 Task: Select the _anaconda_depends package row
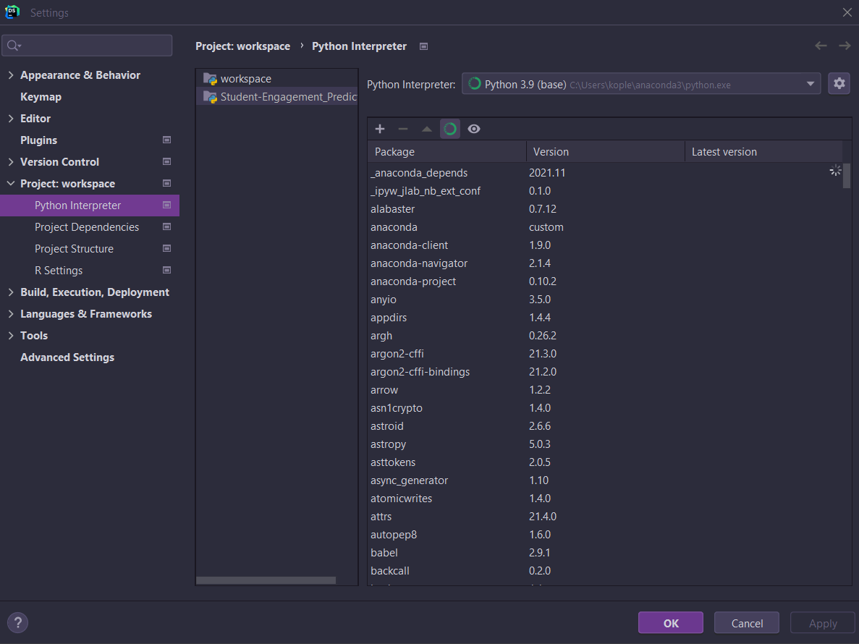pos(605,172)
